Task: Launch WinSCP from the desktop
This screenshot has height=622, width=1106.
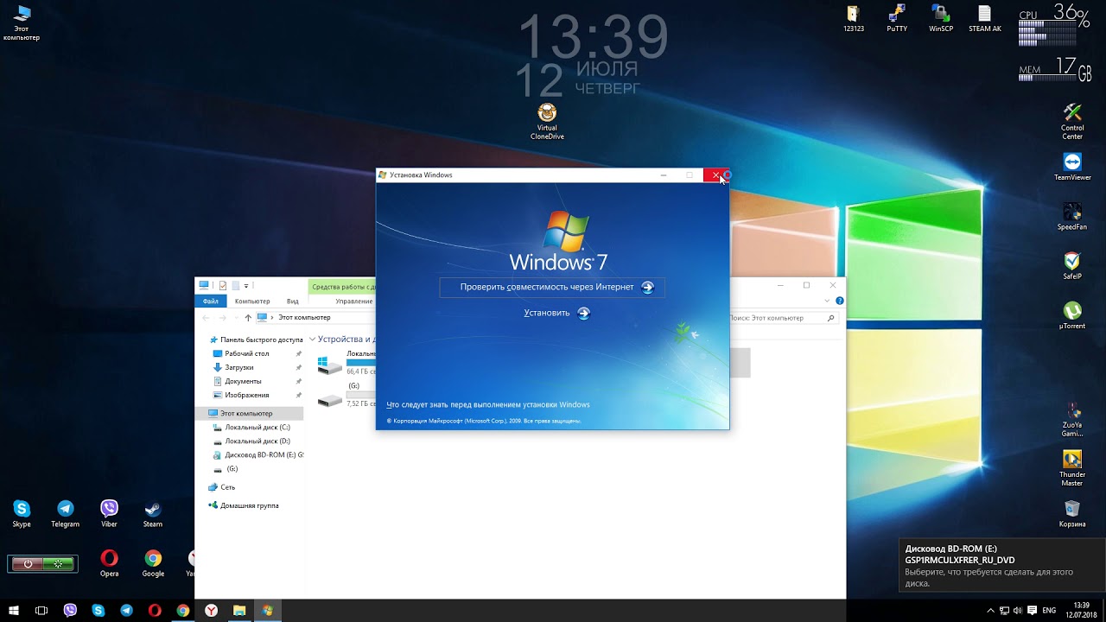Action: pos(941,18)
